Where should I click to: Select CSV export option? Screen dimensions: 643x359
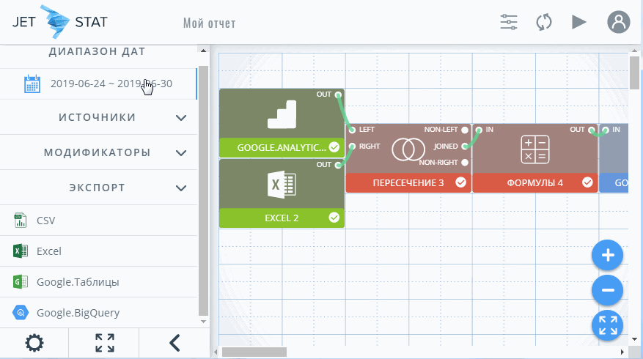(x=45, y=221)
